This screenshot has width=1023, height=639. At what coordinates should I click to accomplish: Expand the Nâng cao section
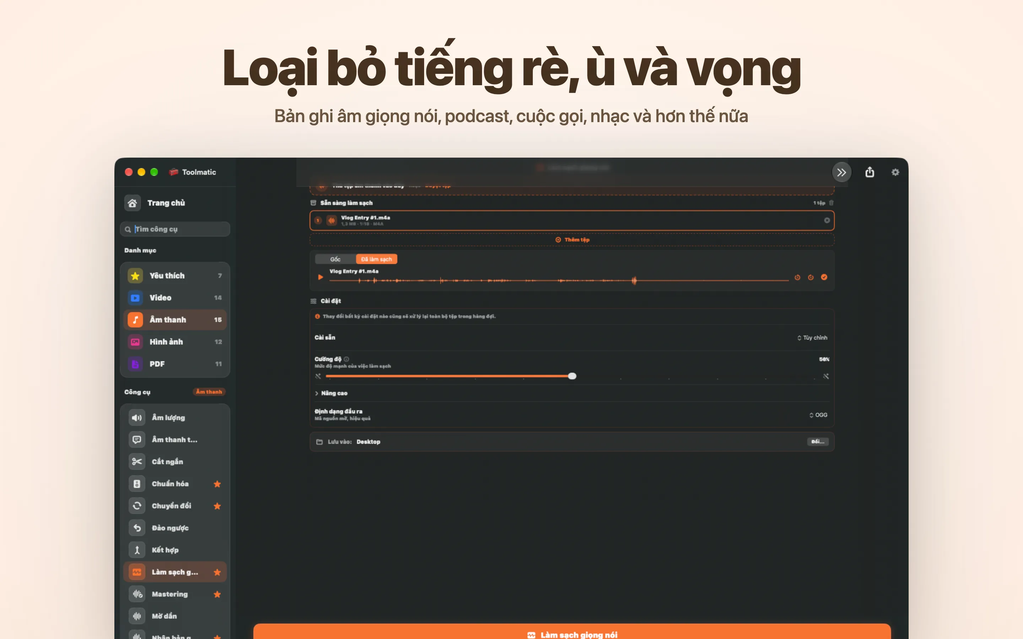331,393
